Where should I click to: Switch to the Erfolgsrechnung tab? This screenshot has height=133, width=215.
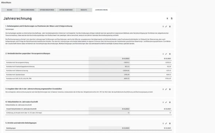pyautogui.click(x=27, y=10)
